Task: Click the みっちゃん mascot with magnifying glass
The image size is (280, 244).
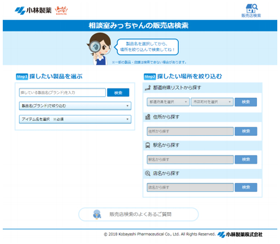Action: point(99,49)
